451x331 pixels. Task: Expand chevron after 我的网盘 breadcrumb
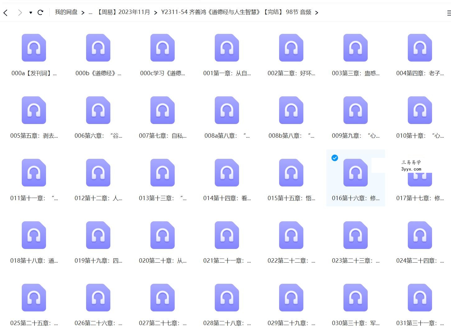[83, 13]
